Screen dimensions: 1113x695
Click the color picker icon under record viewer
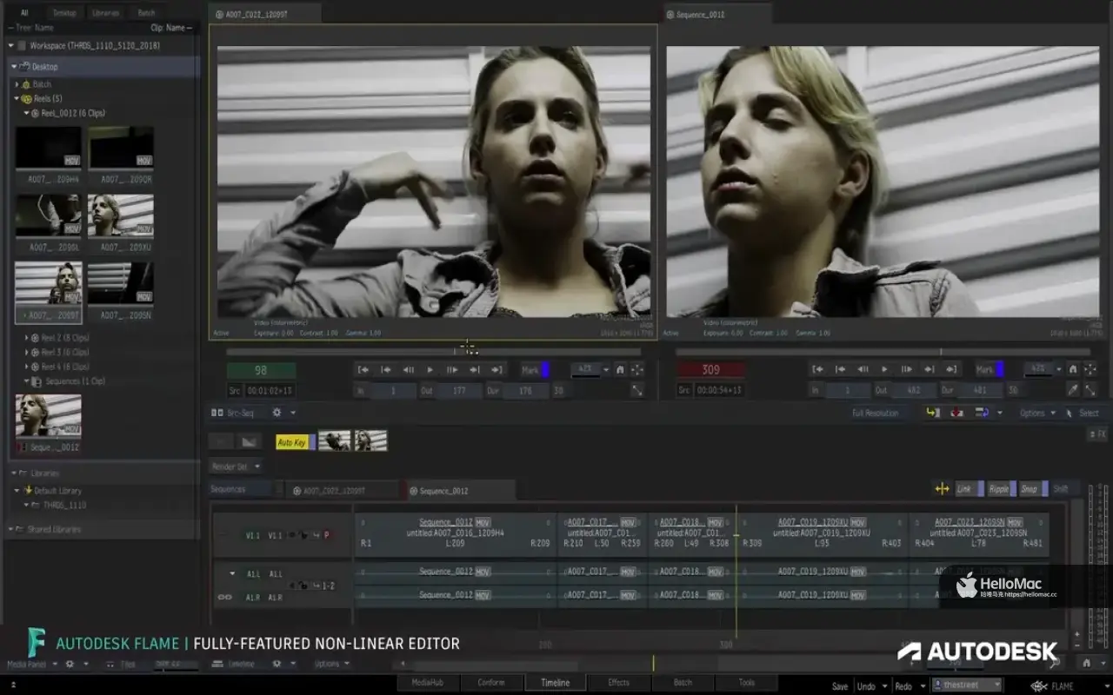pyautogui.click(x=1073, y=391)
